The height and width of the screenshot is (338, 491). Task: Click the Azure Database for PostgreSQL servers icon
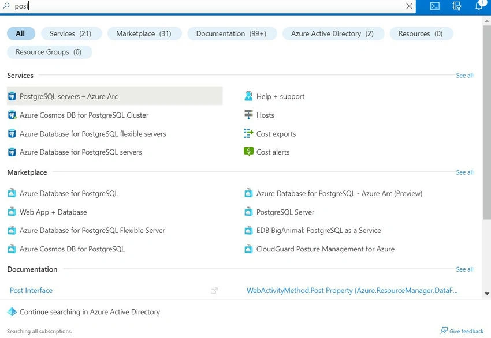pyautogui.click(x=12, y=152)
